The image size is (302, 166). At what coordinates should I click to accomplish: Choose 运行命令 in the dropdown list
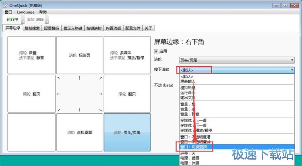coord(237,93)
